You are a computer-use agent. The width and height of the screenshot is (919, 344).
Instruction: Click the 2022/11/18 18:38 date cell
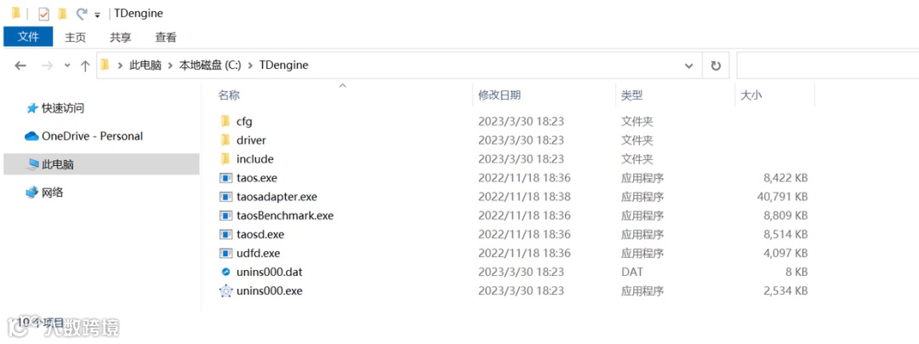pos(524,197)
